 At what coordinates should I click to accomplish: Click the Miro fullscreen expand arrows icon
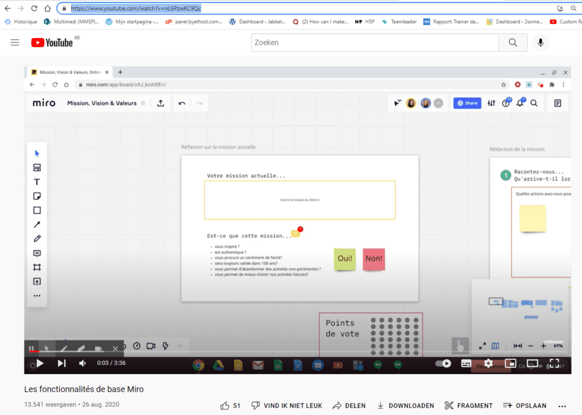click(483, 346)
